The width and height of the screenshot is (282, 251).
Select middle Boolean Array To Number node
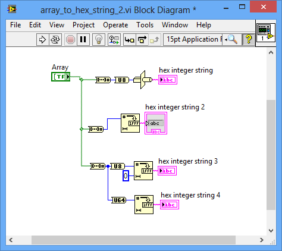point(96,129)
